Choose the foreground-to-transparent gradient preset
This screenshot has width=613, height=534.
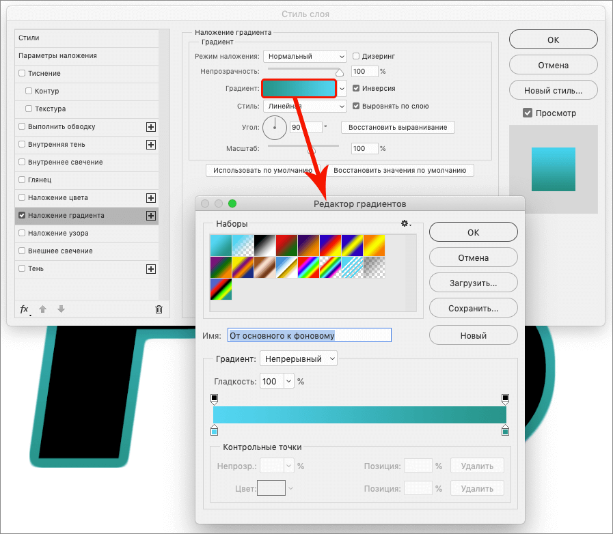pyautogui.click(x=243, y=245)
